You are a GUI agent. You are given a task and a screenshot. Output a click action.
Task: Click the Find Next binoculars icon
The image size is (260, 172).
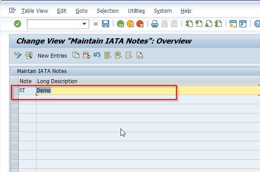[174, 24]
